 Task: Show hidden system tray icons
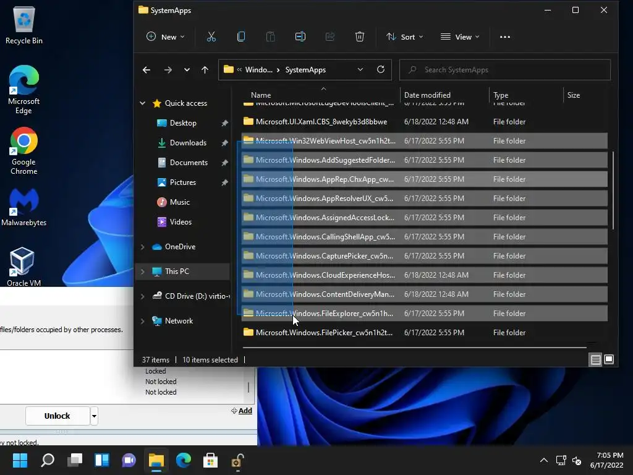pyautogui.click(x=544, y=460)
